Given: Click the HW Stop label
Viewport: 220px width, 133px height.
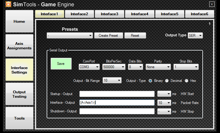Looking at the screenshot, I should [187, 111].
